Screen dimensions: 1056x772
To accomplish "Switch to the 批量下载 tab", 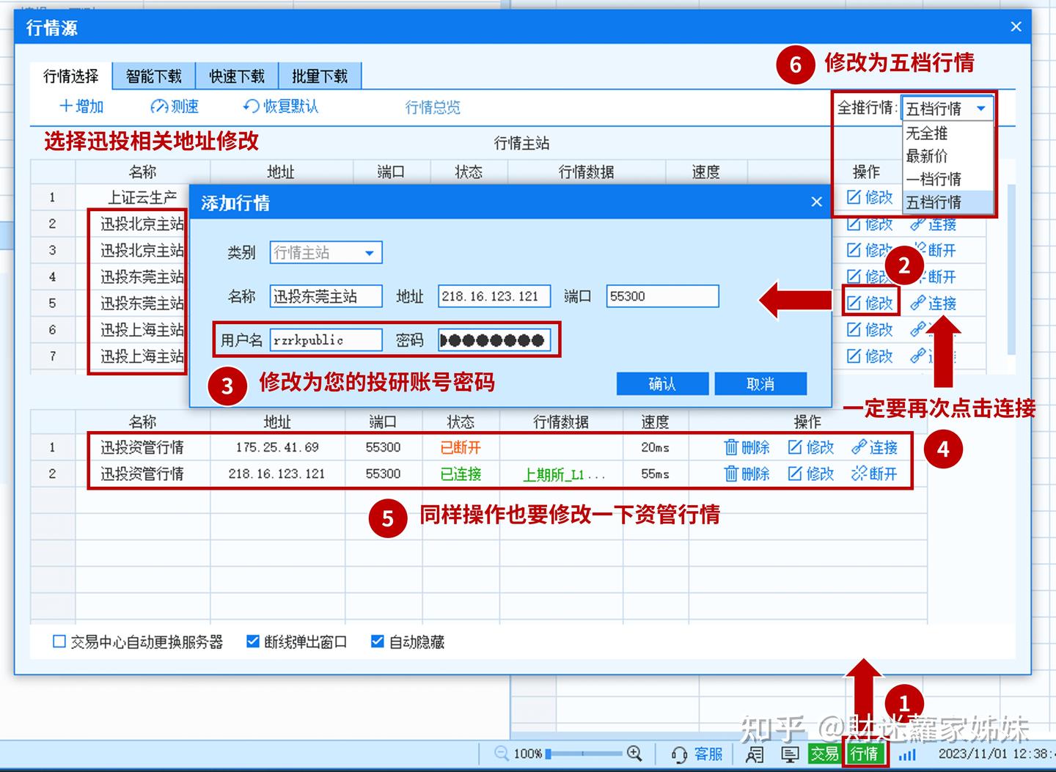I will (x=320, y=76).
